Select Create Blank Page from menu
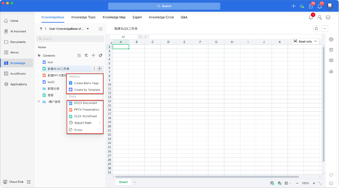 click(x=86, y=83)
